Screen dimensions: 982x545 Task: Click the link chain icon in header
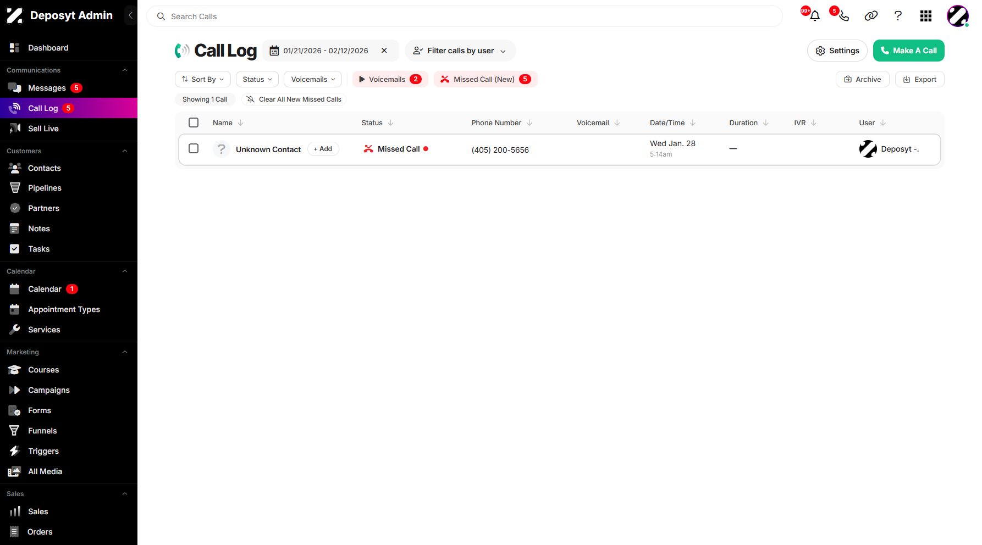pyautogui.click(x=871, y=16)
